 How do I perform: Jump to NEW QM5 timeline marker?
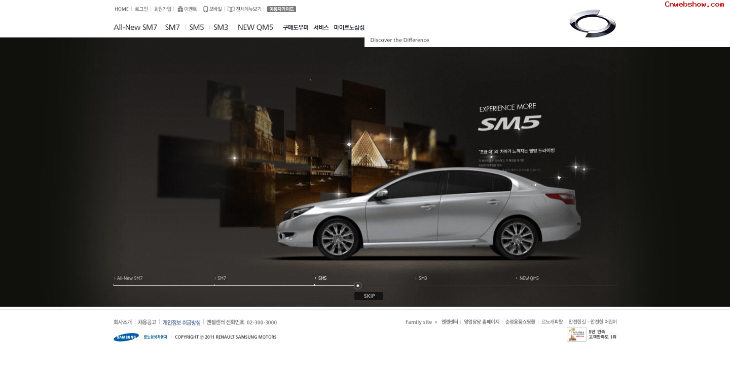point(529,278)
